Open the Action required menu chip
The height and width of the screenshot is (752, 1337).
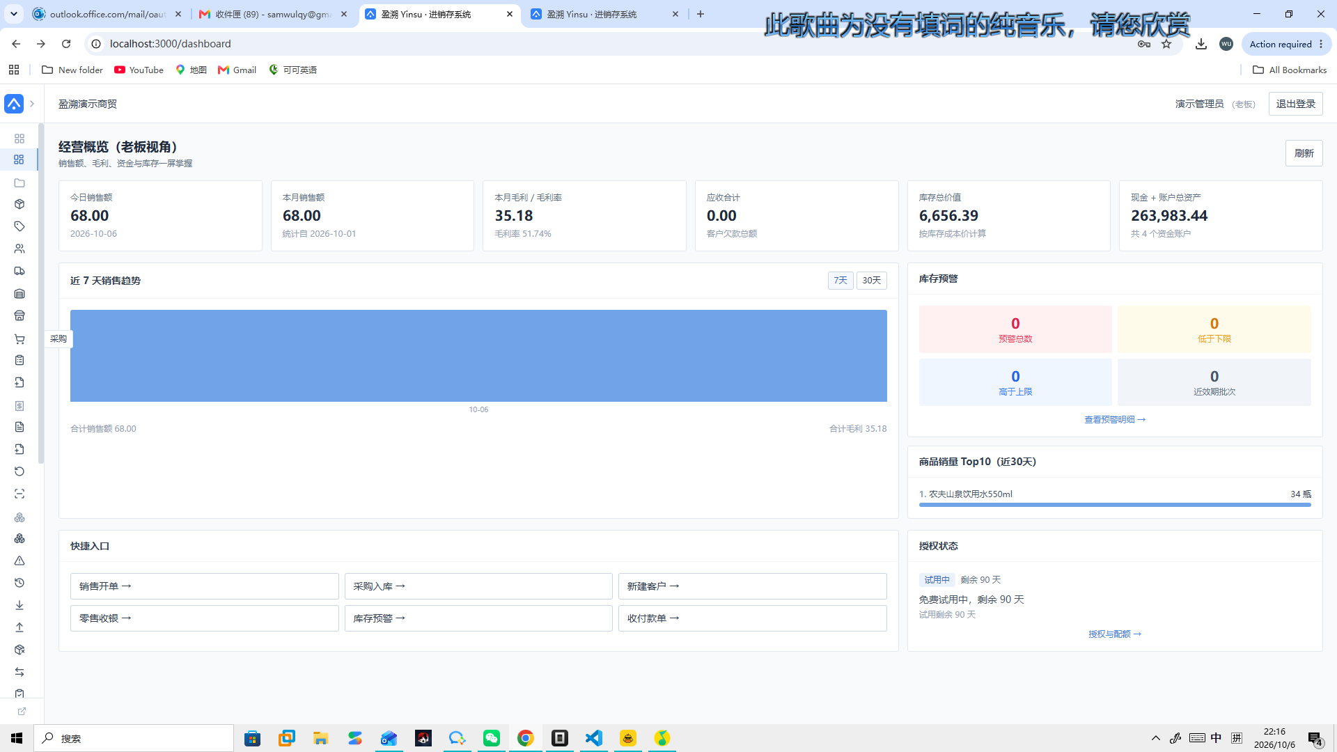click(x=1285, y=44)
